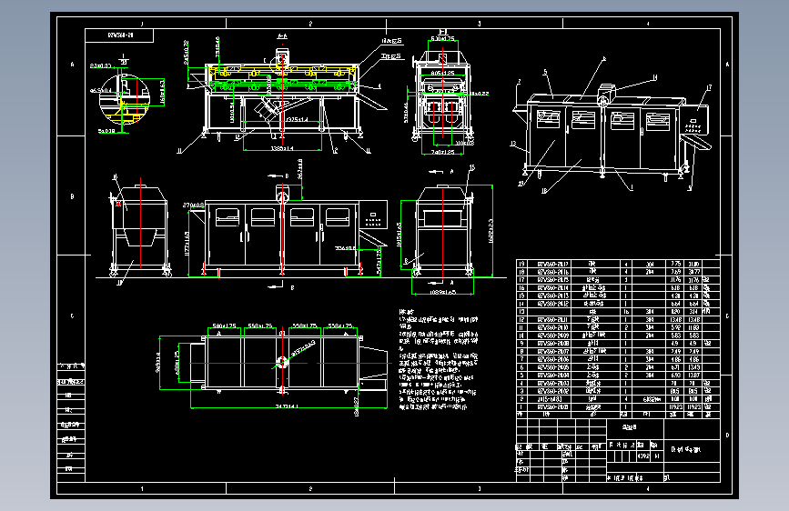Click quantity 16 in parts list row 13
The width and height of the screenshot is (789, 511).
(x=626, y=312)
